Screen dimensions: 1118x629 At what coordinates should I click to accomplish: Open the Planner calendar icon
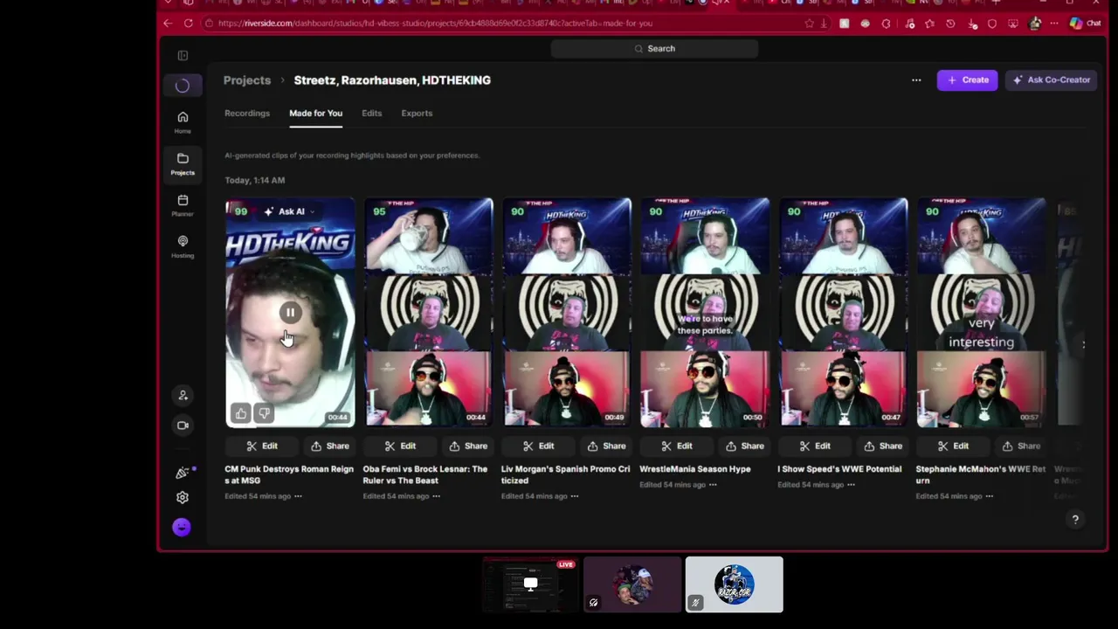pyautogui.click(x=183, y=205)
